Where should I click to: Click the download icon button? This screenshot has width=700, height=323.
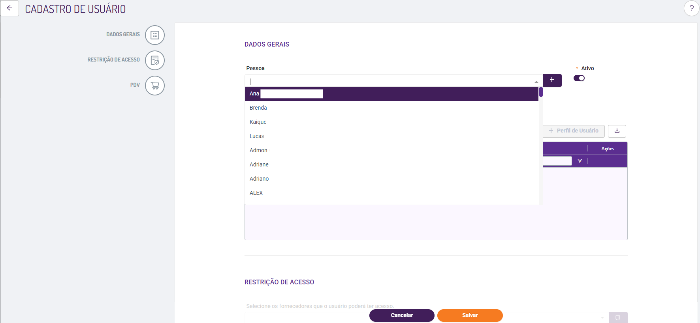pos(617,131)
